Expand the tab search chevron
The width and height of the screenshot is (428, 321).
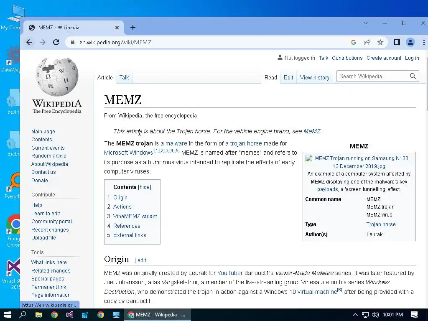tap(366, 23)
